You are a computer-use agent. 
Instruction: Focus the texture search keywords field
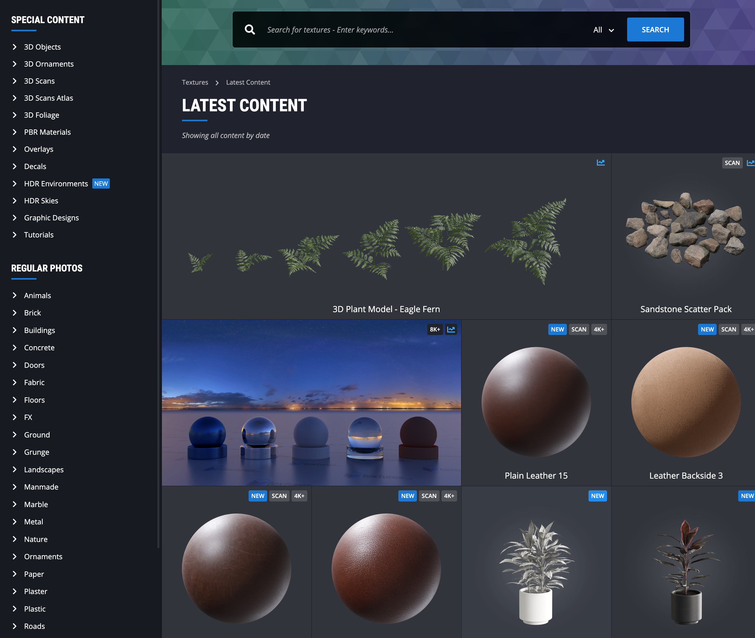[x=423, y=30]
